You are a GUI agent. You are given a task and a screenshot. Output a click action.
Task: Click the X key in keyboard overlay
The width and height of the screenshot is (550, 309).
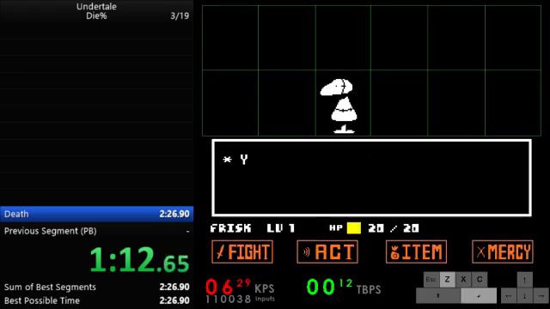point(463,279)
